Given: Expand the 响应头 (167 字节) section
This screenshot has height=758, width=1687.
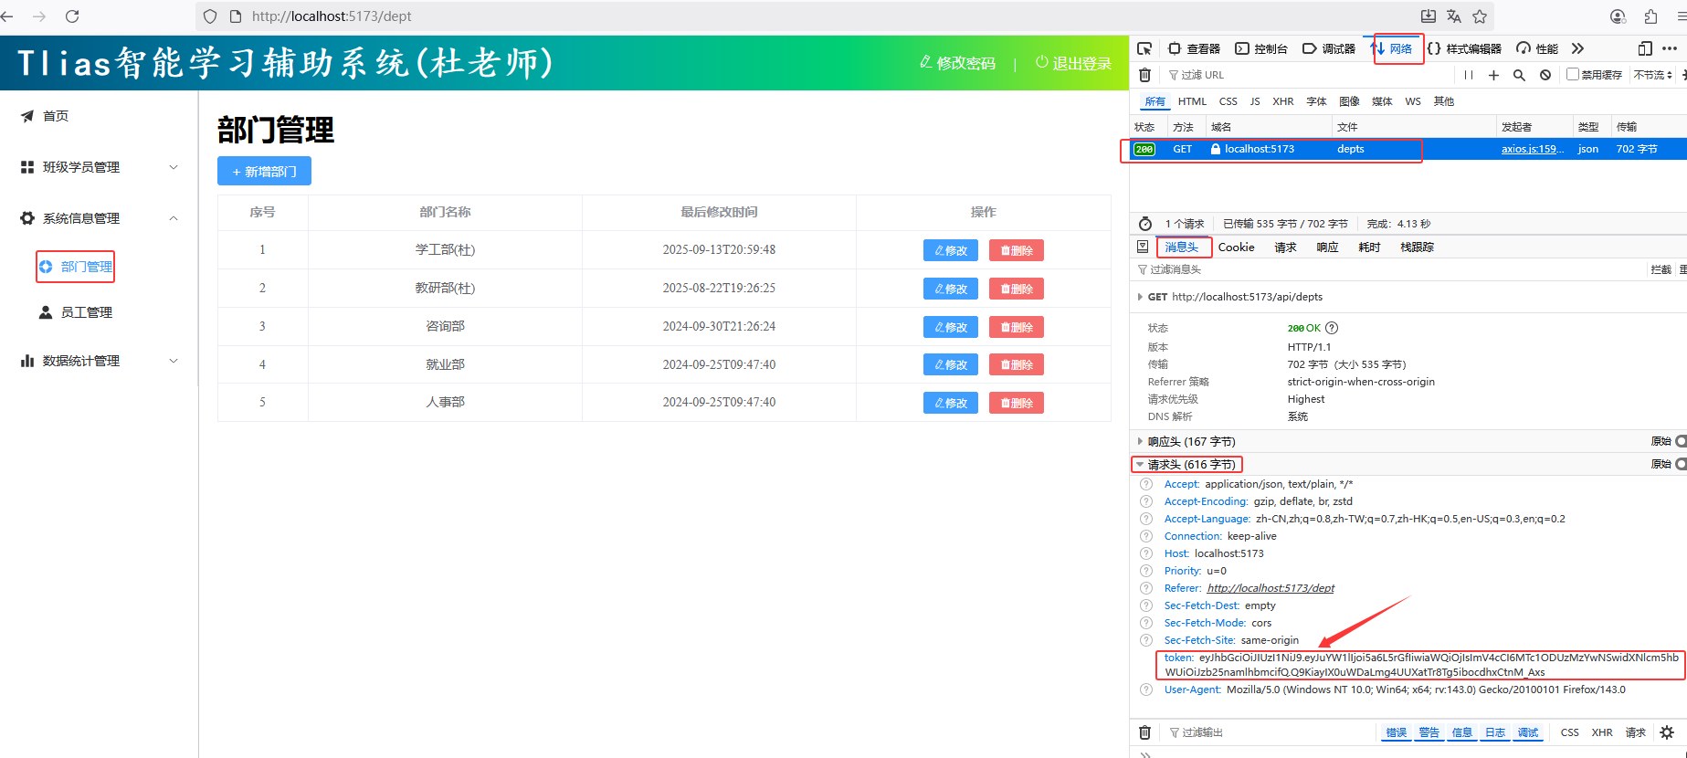Looking at the screenshot, I should tap(1191, 441).
